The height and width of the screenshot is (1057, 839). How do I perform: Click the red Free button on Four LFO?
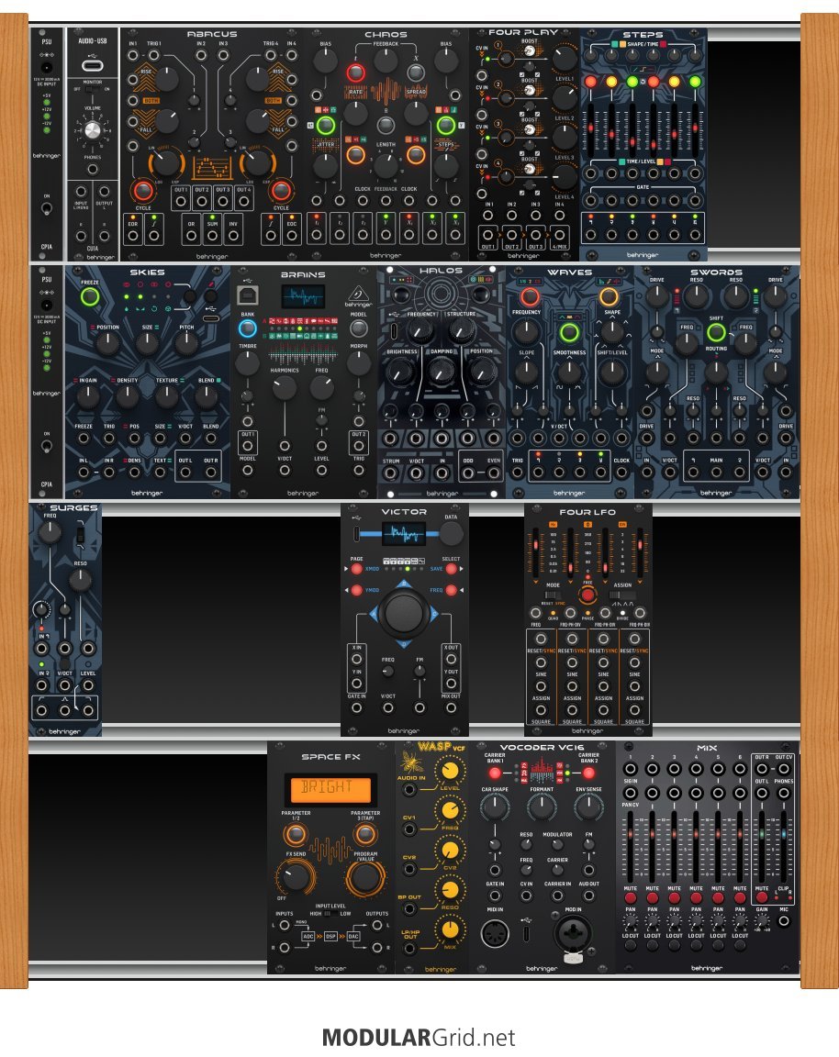587,595
